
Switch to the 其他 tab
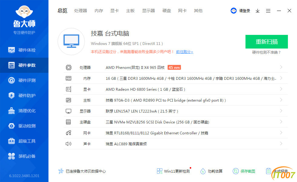pyautogui.click(x=198, y=11)
